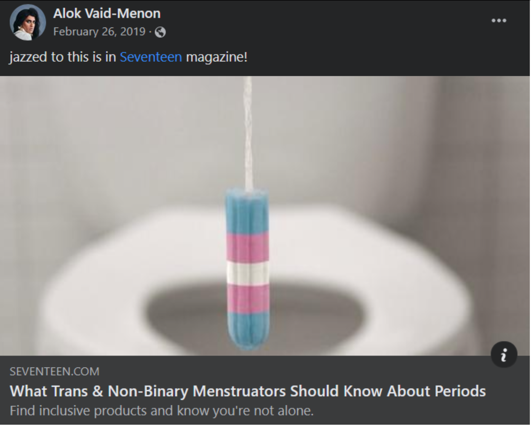Visit the Alok Vaid-Menon name link
This screenshot has height=427, width=531.
click(107, 13)
